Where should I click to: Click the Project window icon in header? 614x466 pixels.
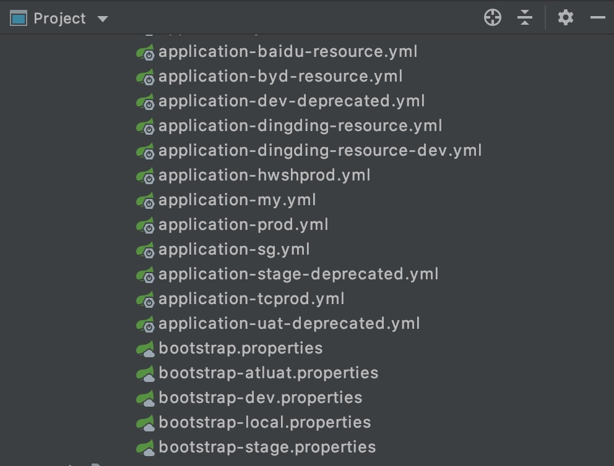[x=19, y=19]
